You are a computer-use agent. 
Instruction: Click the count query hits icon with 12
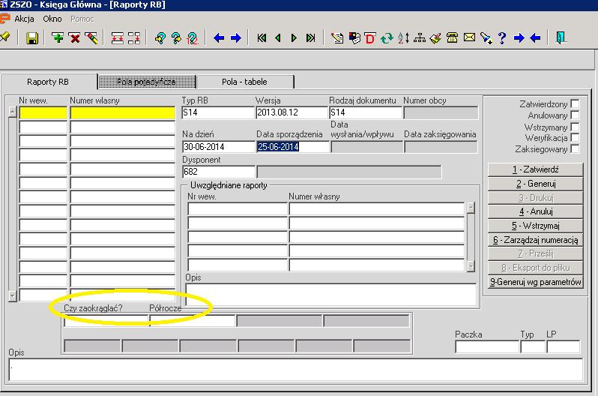point(193,37)
